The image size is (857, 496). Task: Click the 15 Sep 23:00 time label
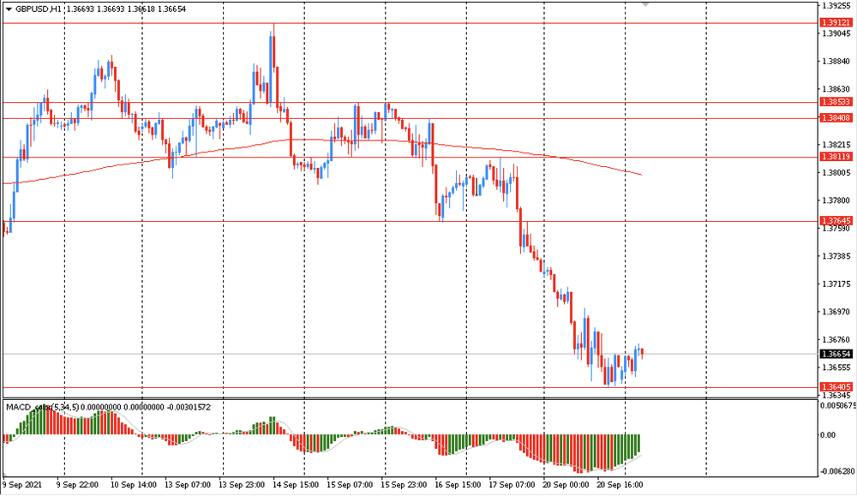tap(404, 485)
